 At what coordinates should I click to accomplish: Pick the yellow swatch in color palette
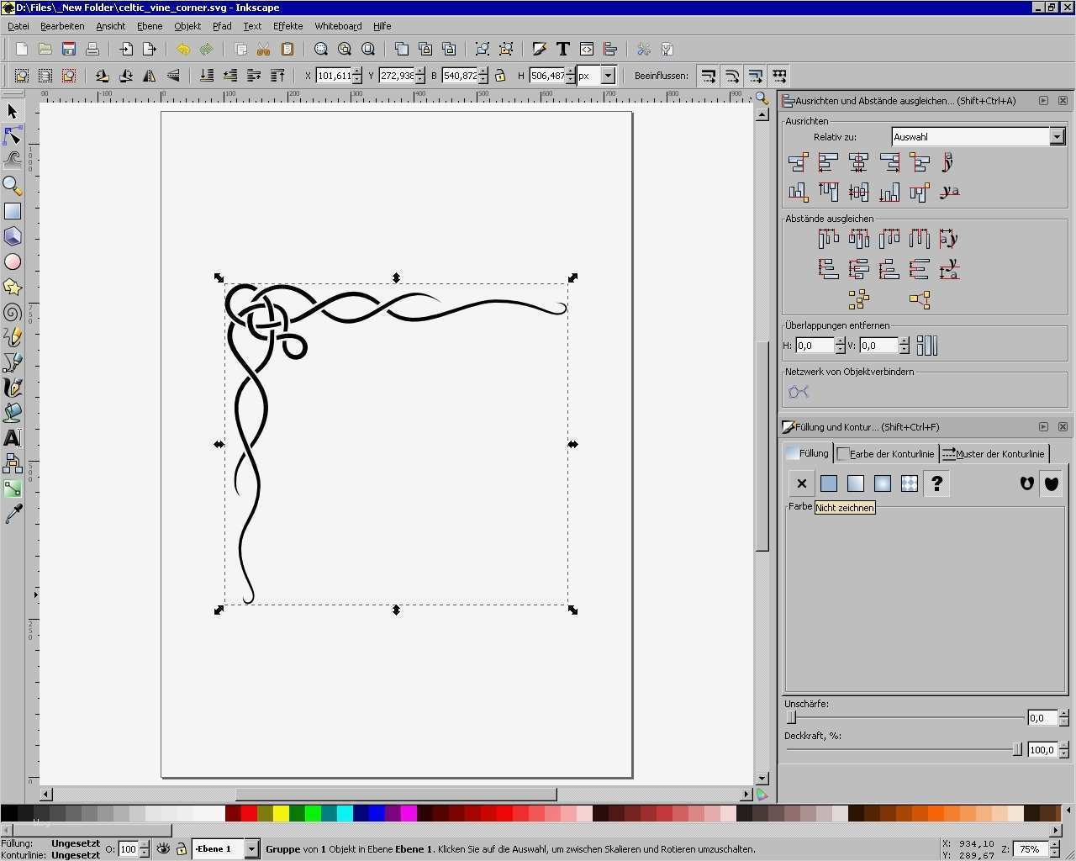click(281, 813)
